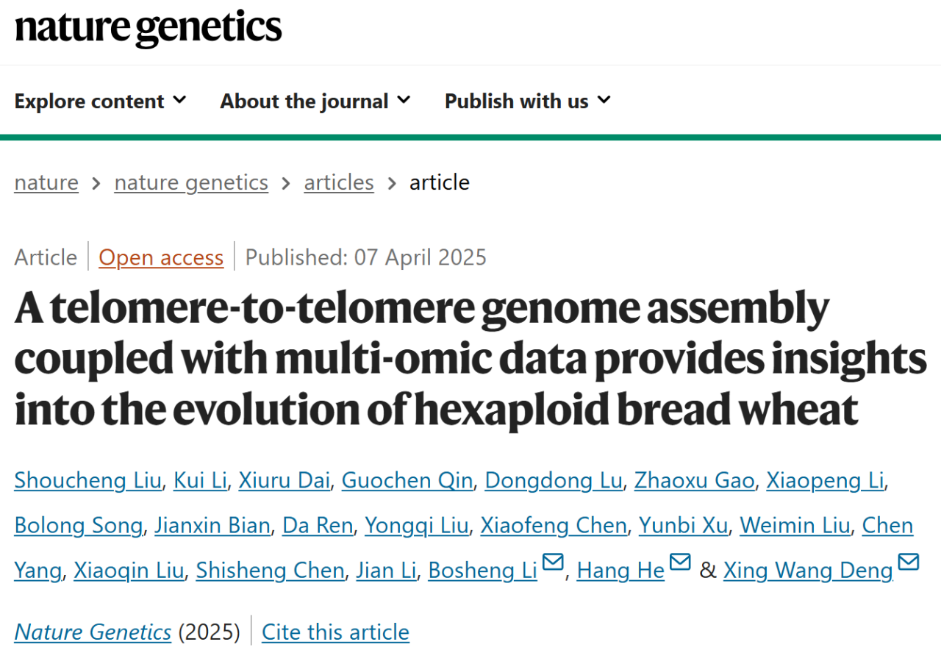Screen dimensions: 941x664
Task: Click the Open access link
Action: pos(161,257)
